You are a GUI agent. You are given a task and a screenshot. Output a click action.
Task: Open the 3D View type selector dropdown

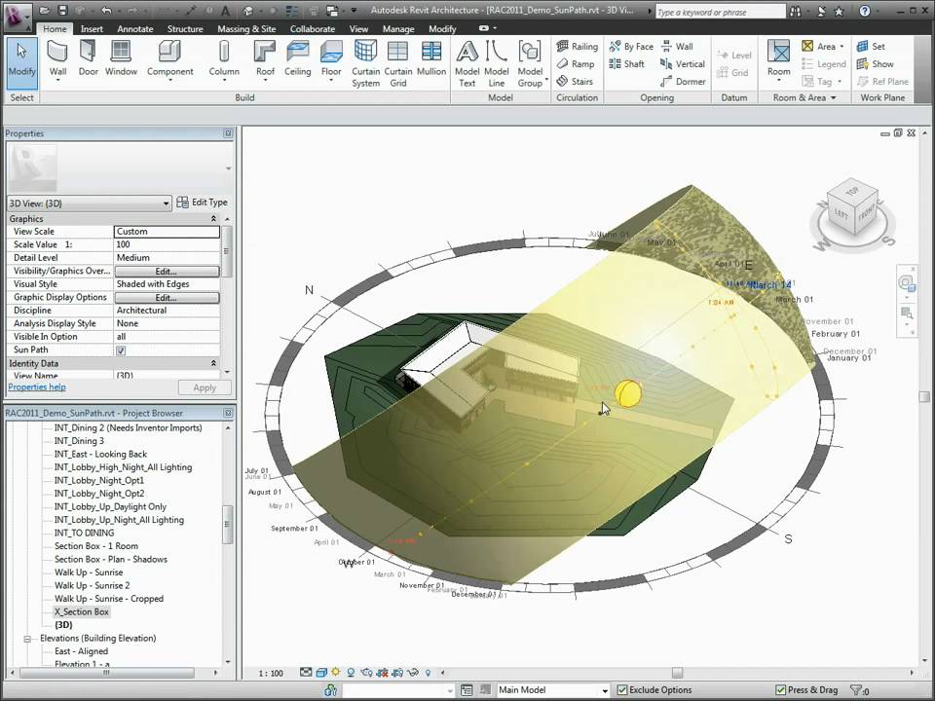pos(90,203)
